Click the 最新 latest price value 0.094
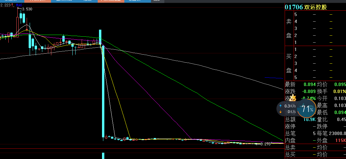 pos(310,84)
